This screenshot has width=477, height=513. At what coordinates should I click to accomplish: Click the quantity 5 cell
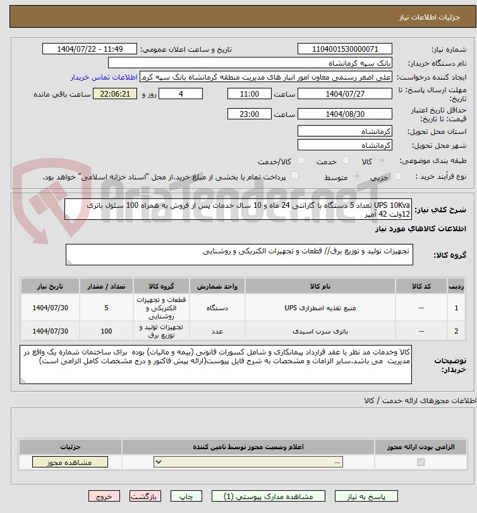[106, 308]
